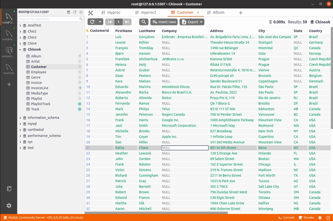
Task: Add a new connection with plus icon
Action: click(9, 84)
